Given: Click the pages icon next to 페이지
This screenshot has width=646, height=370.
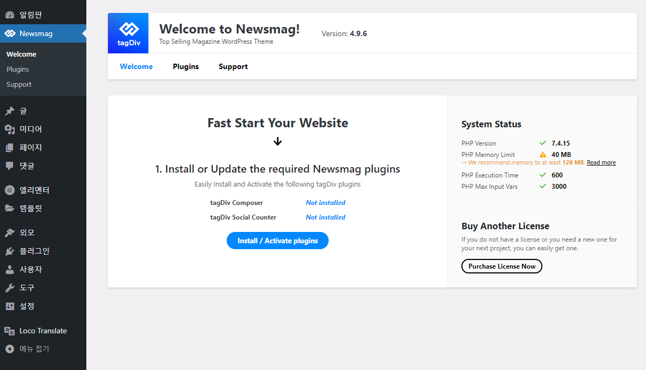Looking at the screenshot, I should (x=10, y=148).
